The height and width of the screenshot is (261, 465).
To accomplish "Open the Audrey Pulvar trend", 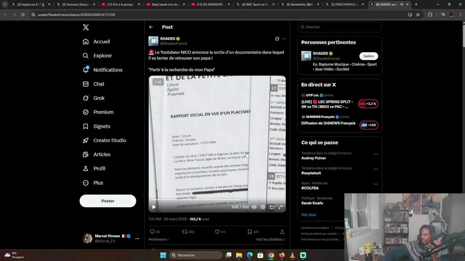I will click(314, 158).
